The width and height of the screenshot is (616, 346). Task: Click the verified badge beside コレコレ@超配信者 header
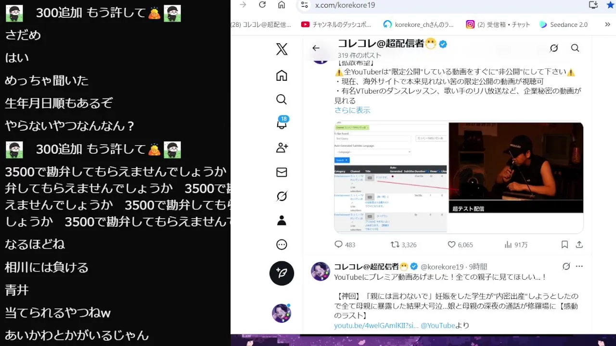tap(443, 44)
